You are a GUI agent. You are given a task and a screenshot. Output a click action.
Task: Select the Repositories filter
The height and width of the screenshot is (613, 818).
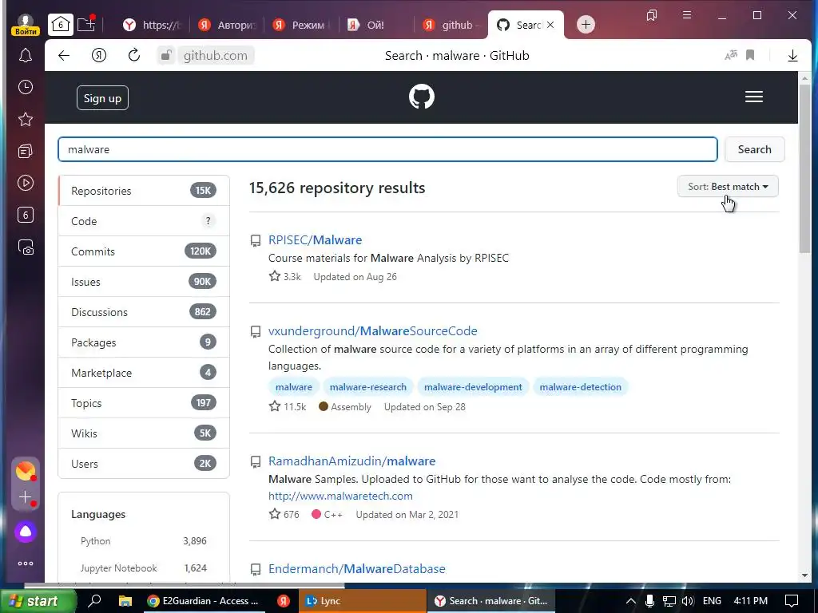(x=144, y=191)
